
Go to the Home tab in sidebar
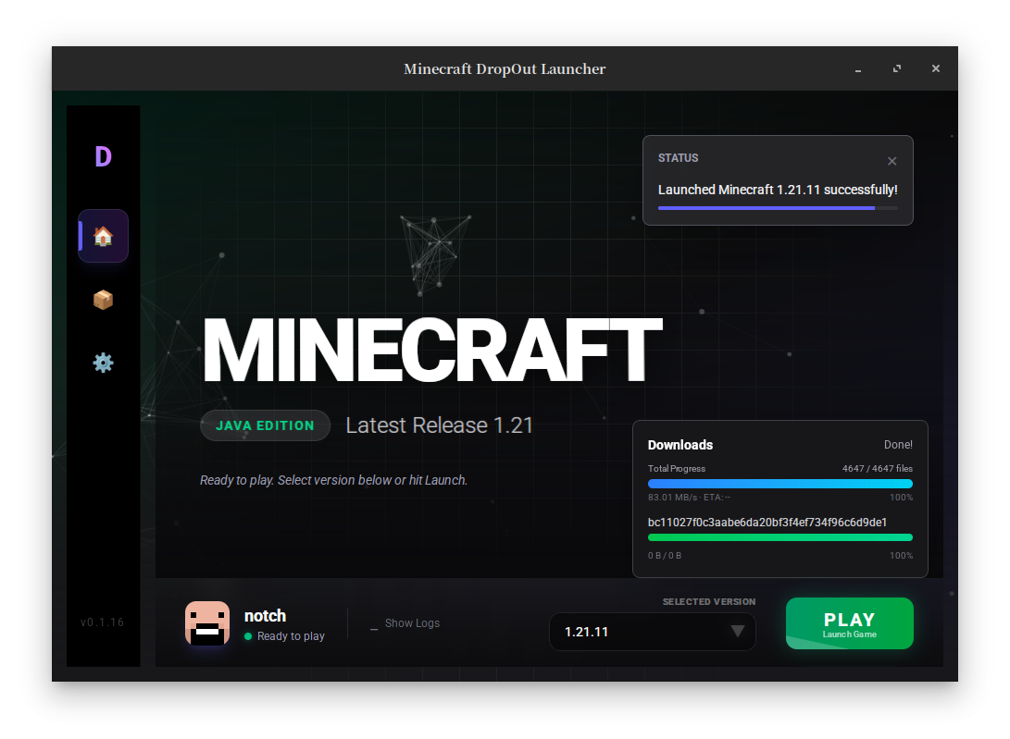pyautogui.click(x=103, y=237)
